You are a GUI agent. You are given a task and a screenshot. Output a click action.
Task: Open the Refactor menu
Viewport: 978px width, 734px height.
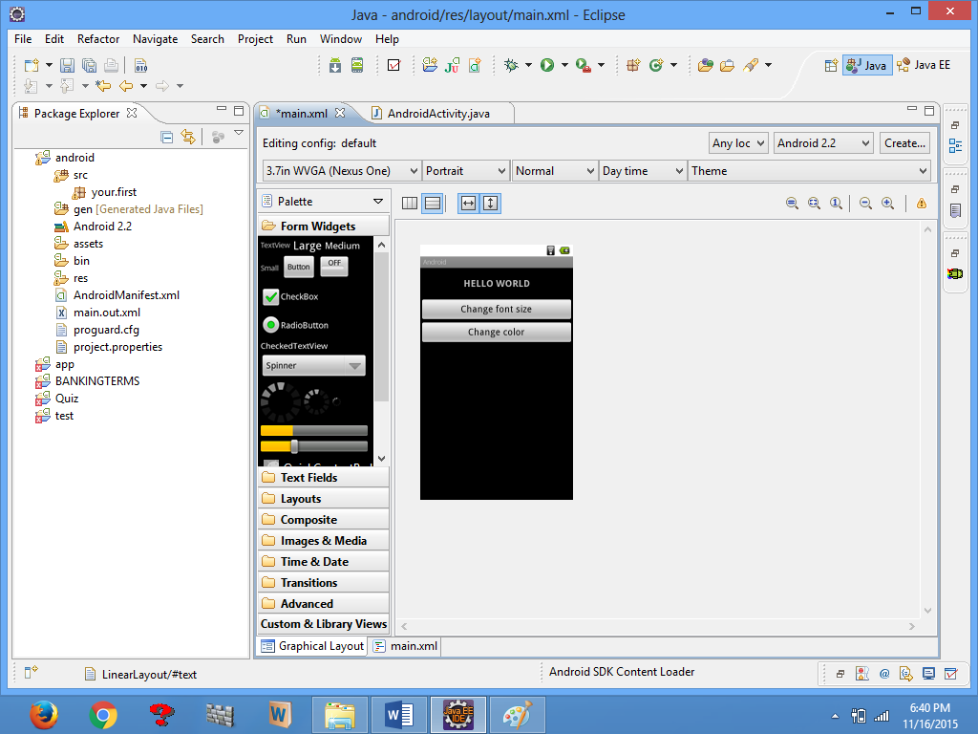[98, 39]
